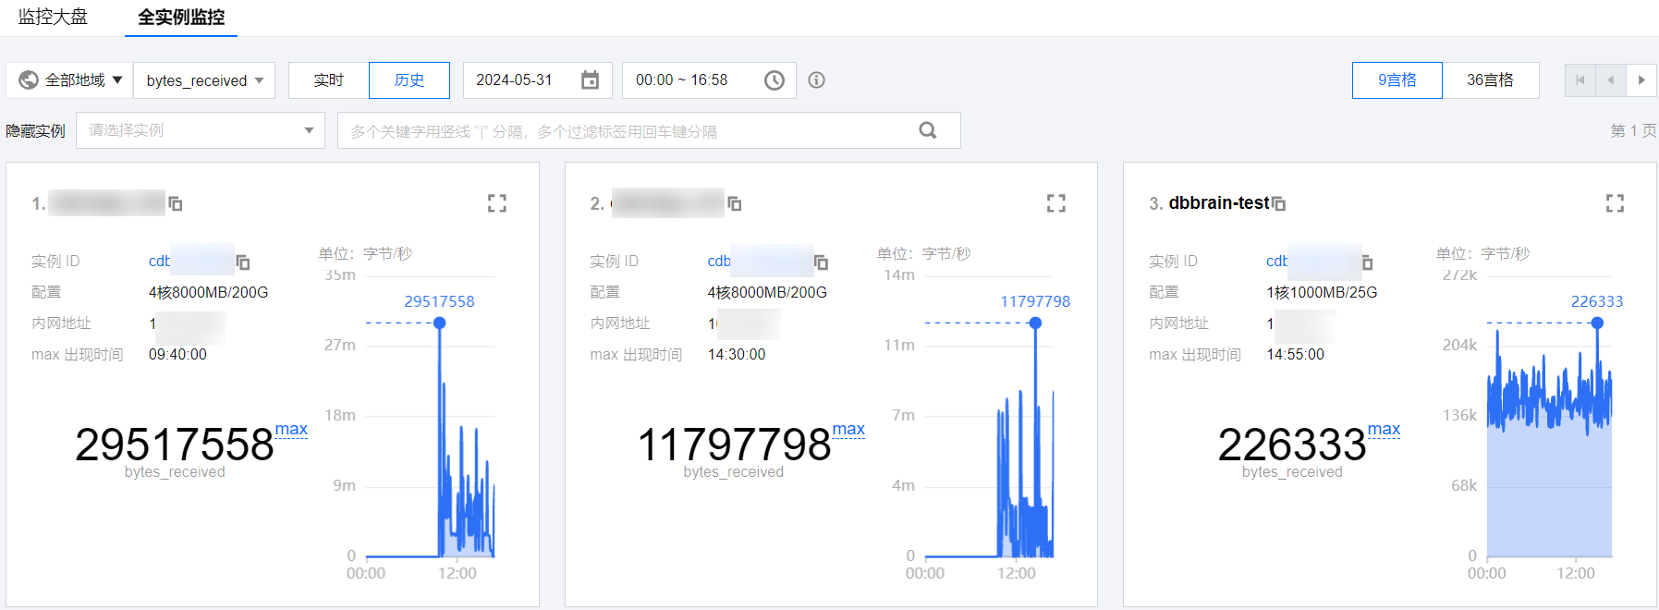The image size is (1659, 610).
Task: Switch to 历史 history mode
Action: tap(409, 80)
